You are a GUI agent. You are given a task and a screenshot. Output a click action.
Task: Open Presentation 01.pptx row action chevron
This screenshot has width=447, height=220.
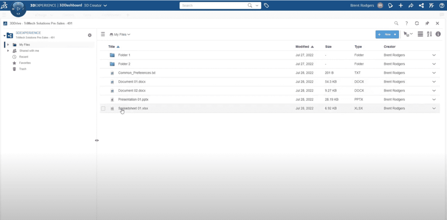(434, 100)
